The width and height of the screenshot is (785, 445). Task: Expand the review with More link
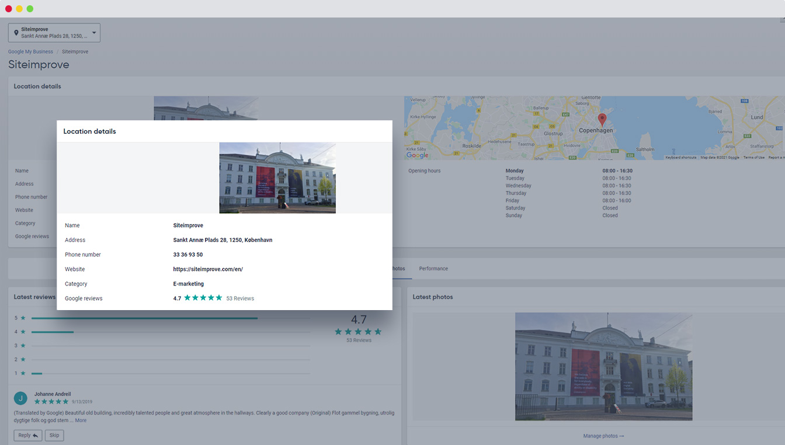pos(81,420)
